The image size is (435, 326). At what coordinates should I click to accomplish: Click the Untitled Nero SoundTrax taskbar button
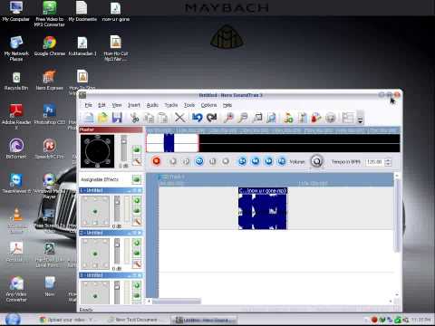pyautogui.click(x=204, y=320)
